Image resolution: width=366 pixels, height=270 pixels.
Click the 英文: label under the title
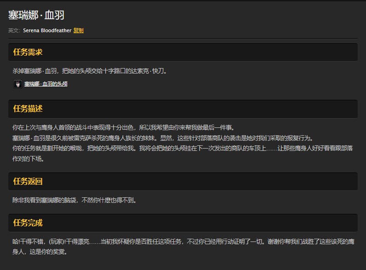coord(14,30)
